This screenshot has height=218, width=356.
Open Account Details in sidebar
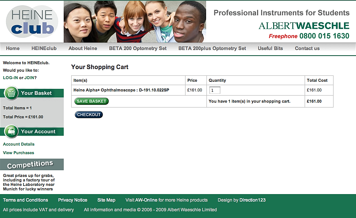click(19, 144)
